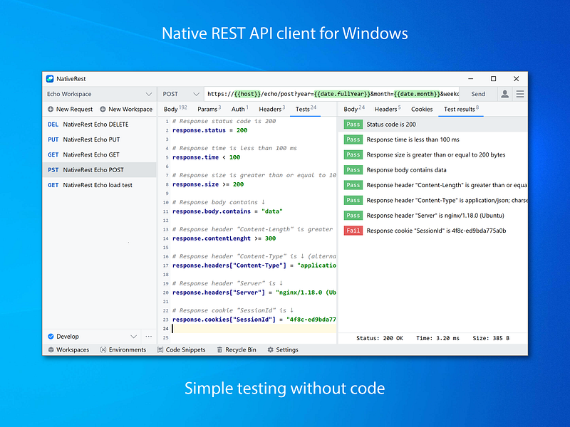
Task: Click the Code Snippets icon
Action: click(x=160, y=349)
